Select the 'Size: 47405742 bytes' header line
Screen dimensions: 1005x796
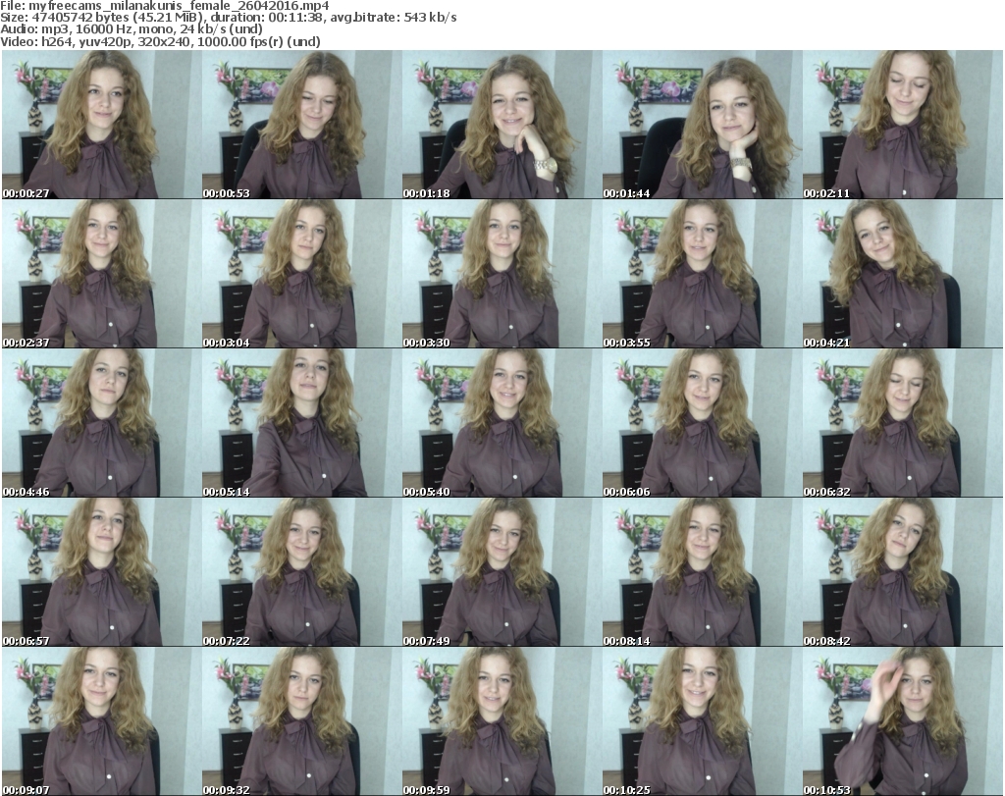click(228, 18)
